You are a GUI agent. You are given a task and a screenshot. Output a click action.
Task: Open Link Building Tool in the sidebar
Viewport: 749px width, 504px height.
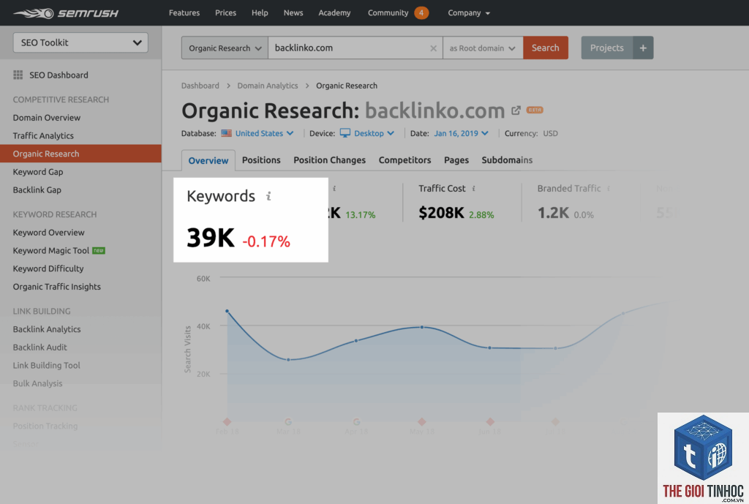(x=47, y=366)
